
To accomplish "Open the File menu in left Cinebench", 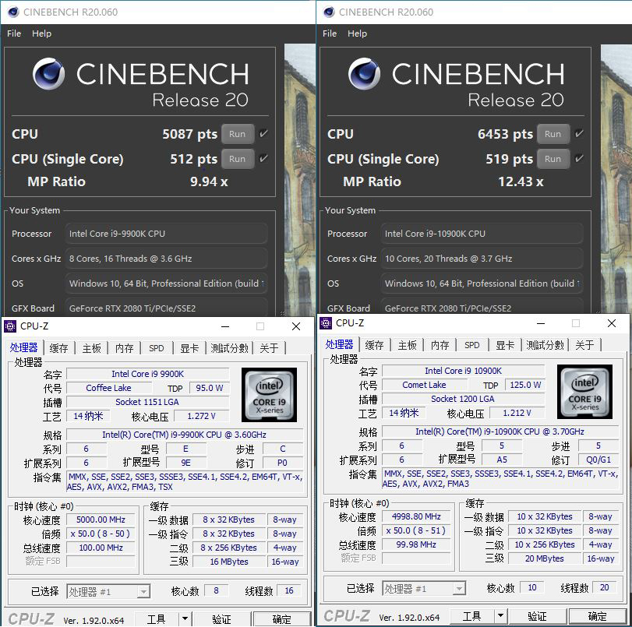I will click(13, 33).
